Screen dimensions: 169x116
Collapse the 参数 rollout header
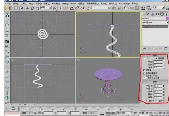(155, 82)
